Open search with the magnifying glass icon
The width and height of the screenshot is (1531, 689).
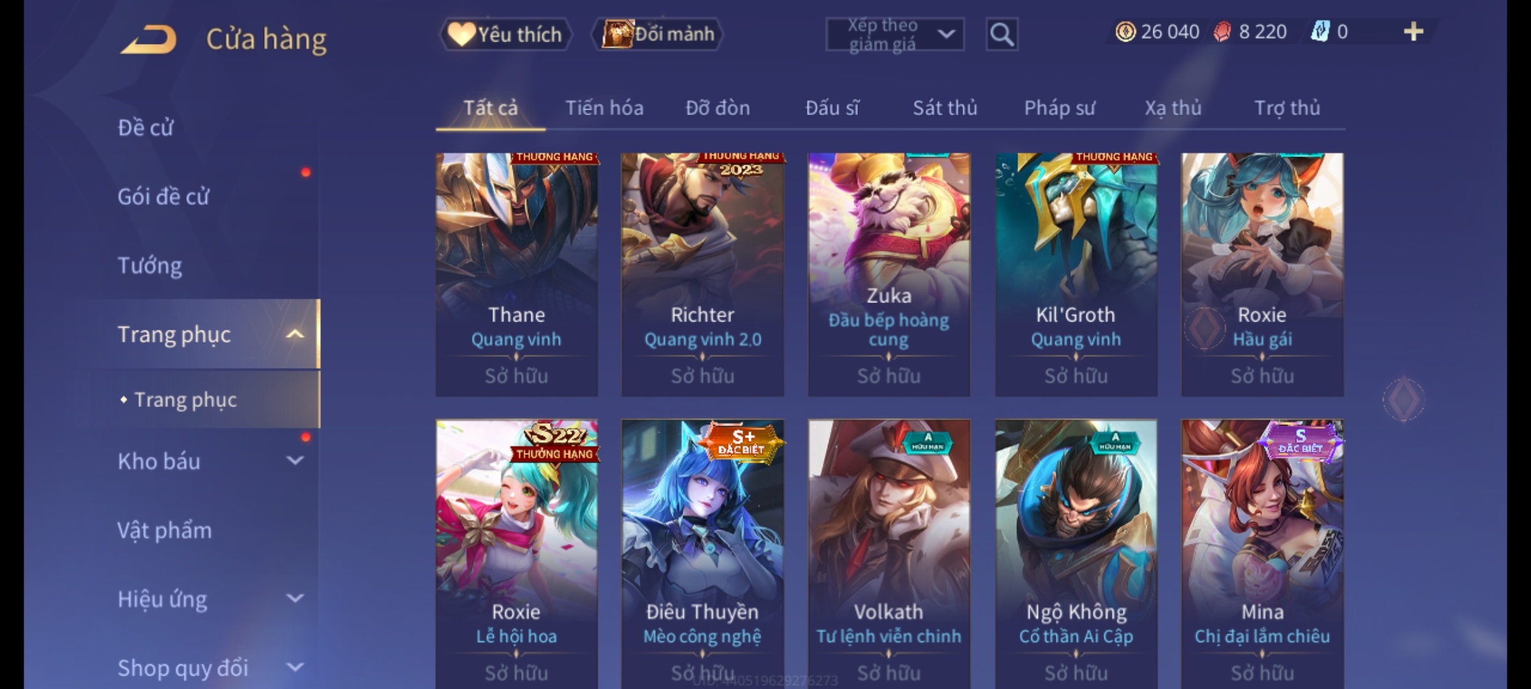click(1002, 34)
